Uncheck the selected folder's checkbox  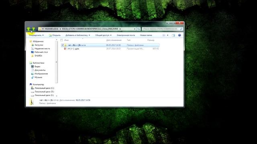click(63, 45)
